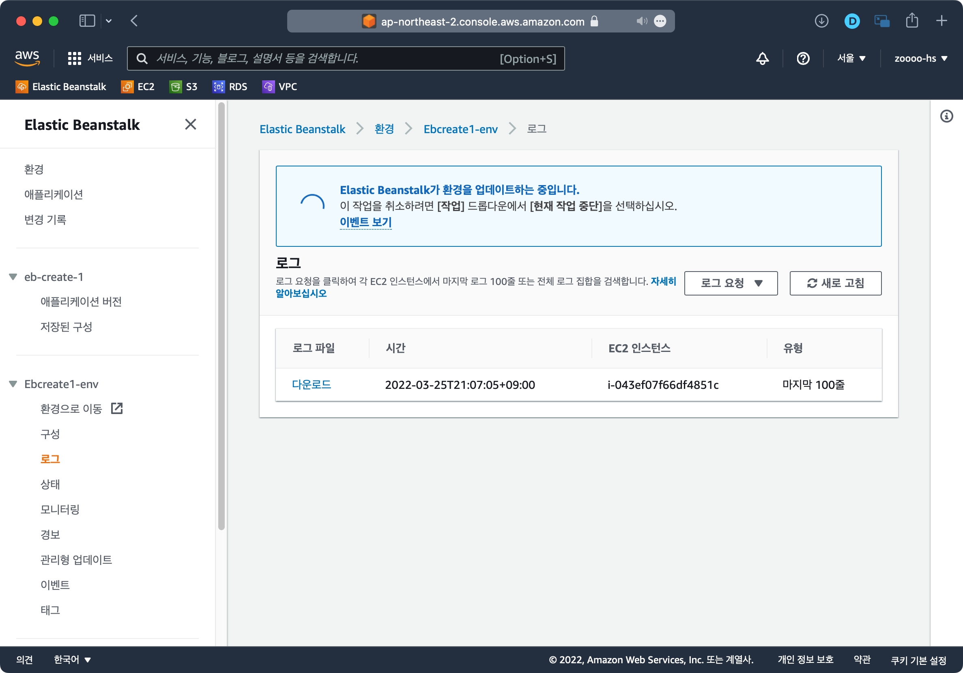Image resolution: width=963 pixels, height=673 pixels.
Task: Go back with Safari back arrow
Action: tap(134, 21)
